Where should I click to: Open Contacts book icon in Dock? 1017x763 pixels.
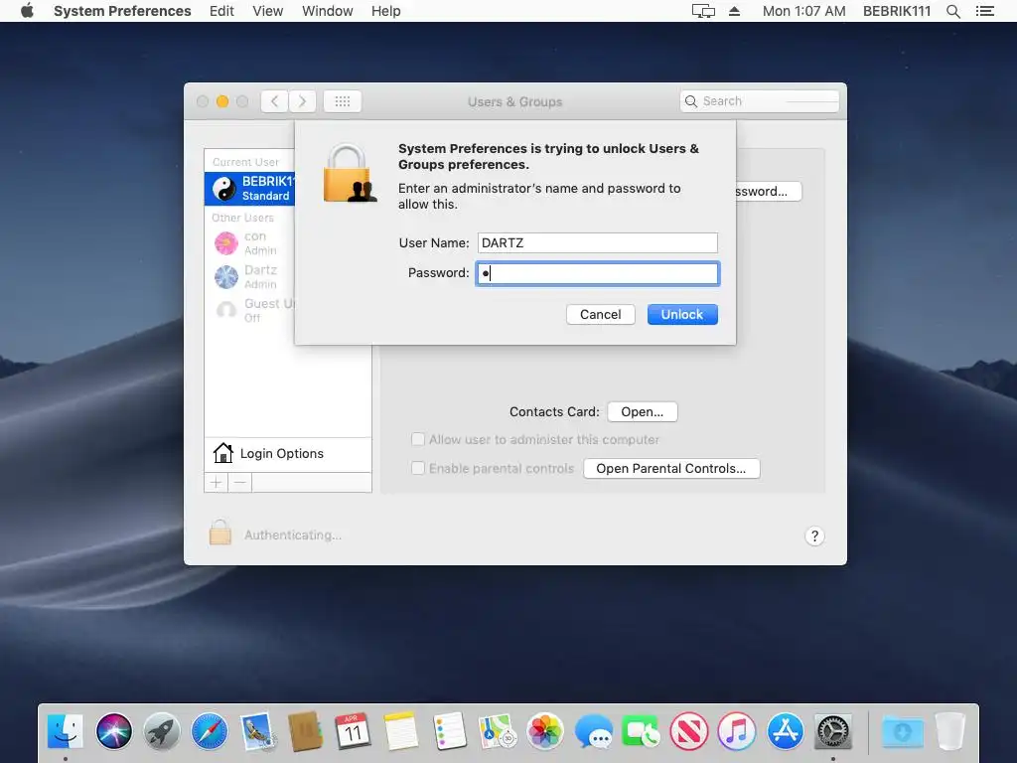(305, 732)
